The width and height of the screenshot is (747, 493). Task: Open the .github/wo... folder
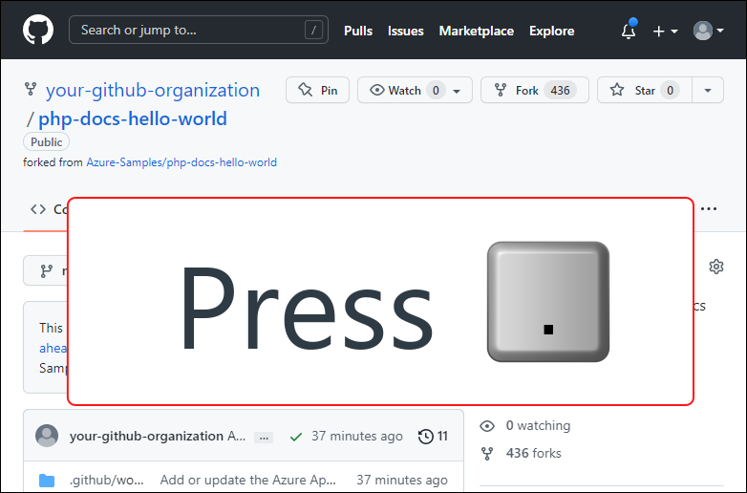(106, 480)
